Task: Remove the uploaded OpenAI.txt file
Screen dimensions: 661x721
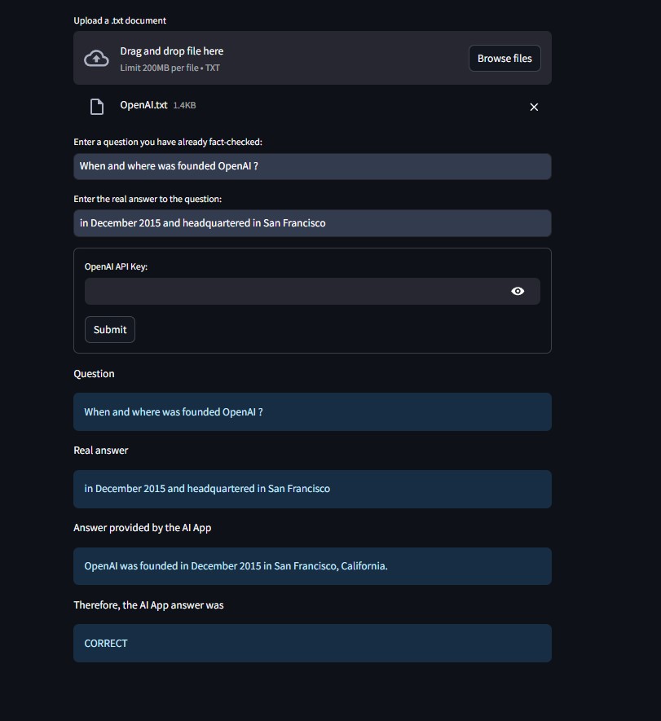Action: click(534, 107)
